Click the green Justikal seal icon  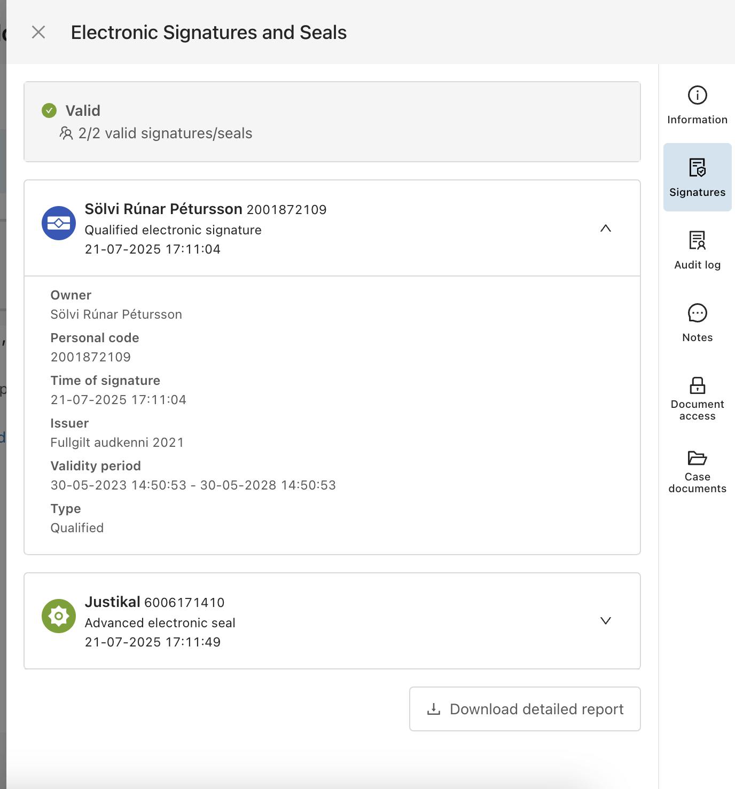pyautogui.click(x=59, y=616)
